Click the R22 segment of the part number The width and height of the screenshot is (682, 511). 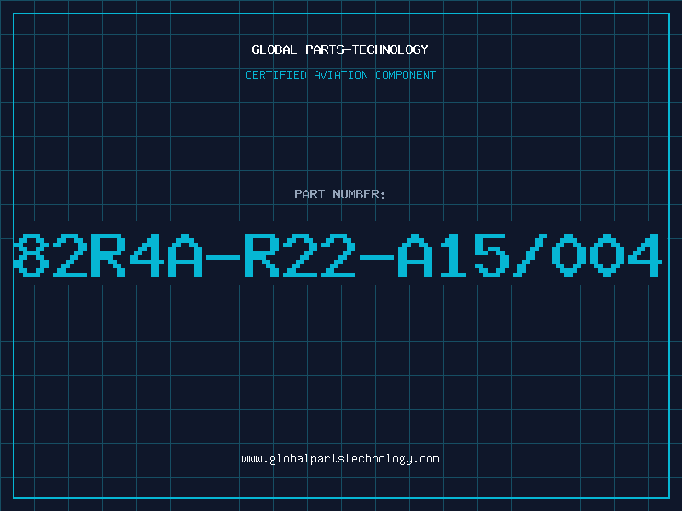pyautogui.click(x=299, y=255)
